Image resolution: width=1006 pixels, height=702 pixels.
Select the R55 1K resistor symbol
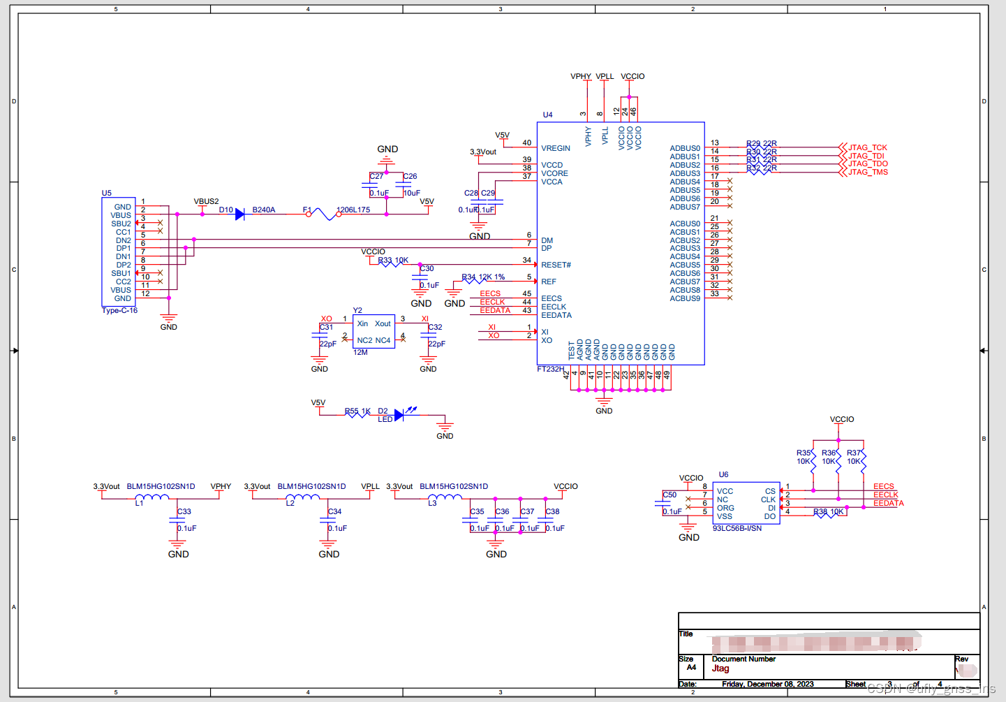click(x=358, y=415)
